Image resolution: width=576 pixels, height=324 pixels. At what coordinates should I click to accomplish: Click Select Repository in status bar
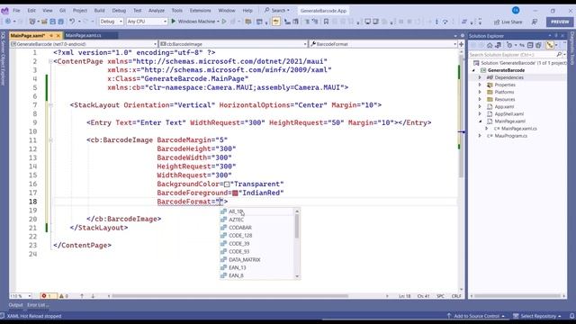(537, 316)
